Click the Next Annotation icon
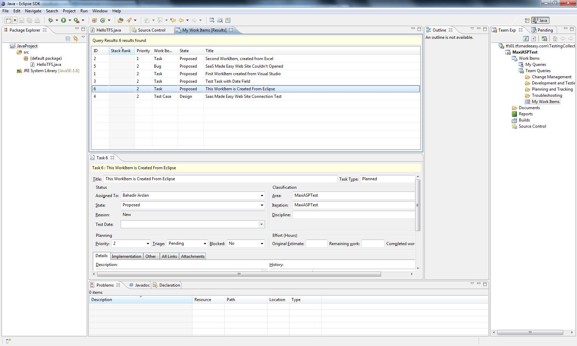 147,20
